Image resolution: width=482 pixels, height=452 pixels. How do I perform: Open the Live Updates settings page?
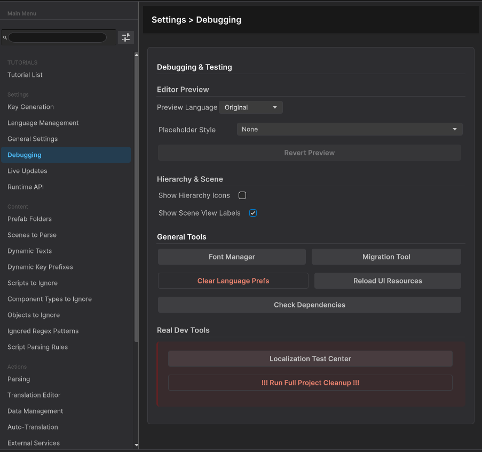pyautogui.click(x=27, y=171)
